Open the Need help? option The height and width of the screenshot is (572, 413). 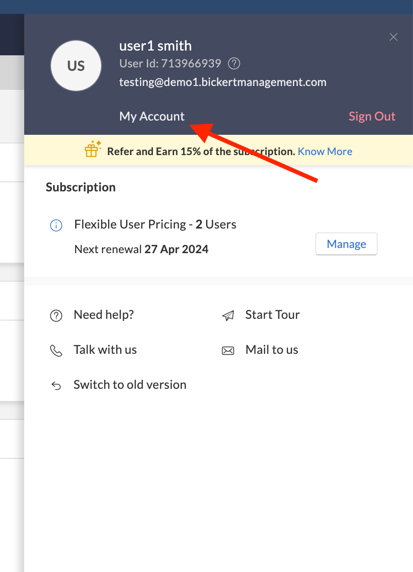coord(104,315)
